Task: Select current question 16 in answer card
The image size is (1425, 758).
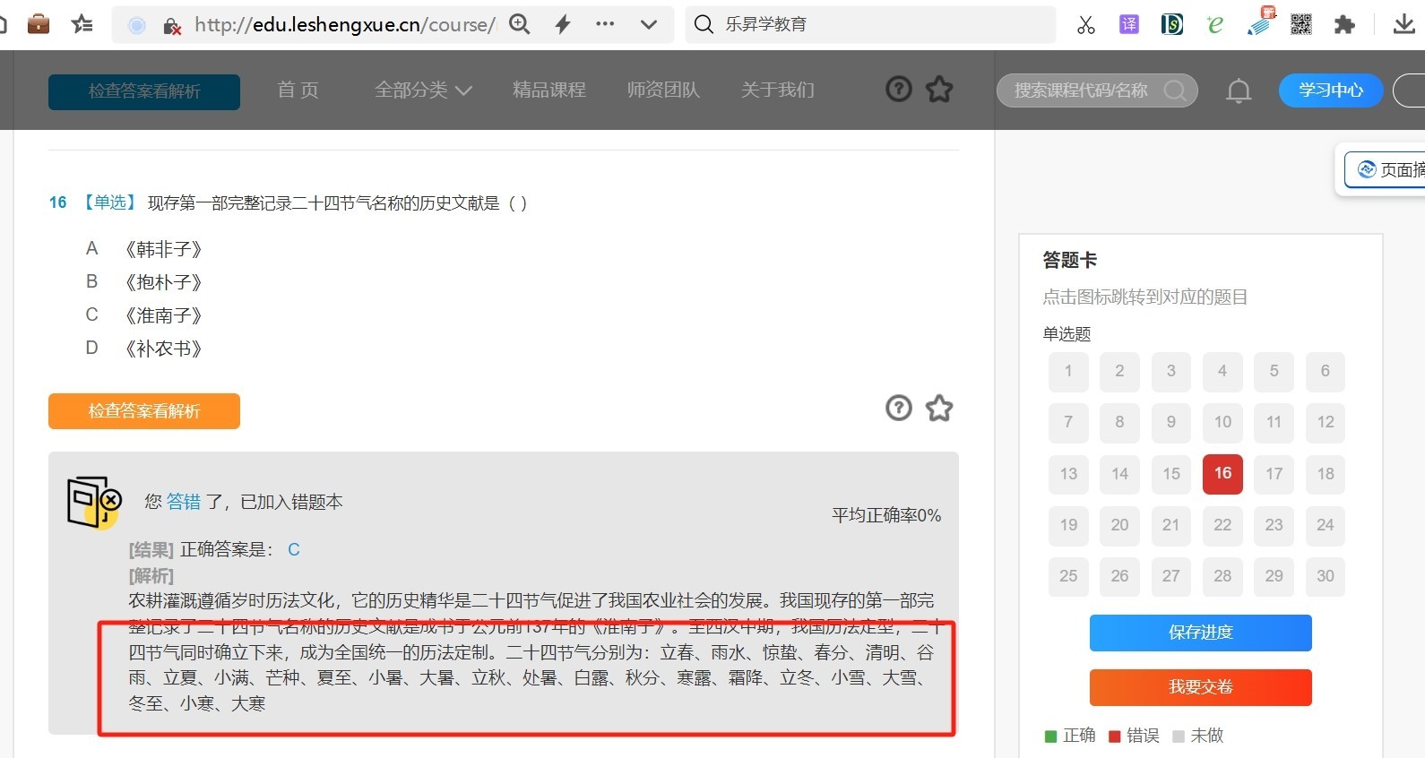Action: [1222, 474]
